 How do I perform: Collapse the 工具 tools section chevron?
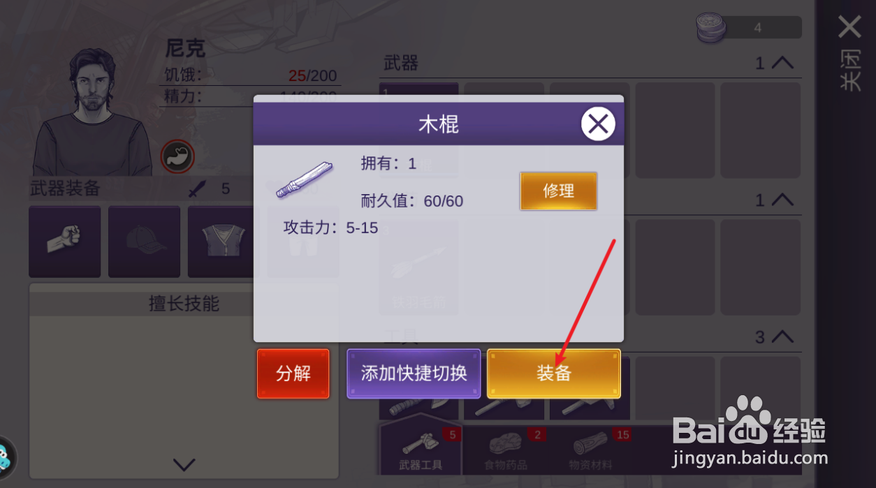click(782, 337)
